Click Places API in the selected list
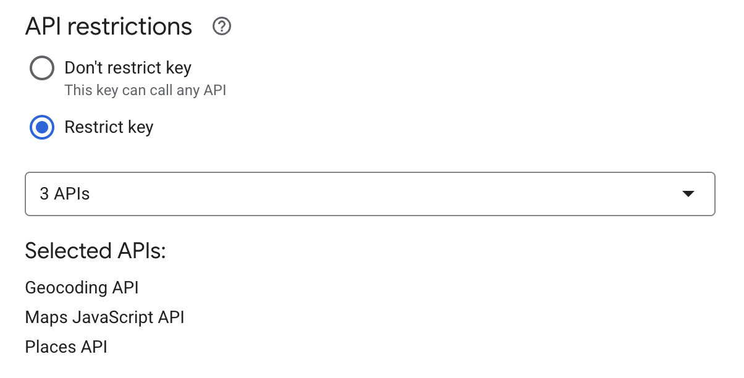Viewport: 744px width, 378px height. 66,347
